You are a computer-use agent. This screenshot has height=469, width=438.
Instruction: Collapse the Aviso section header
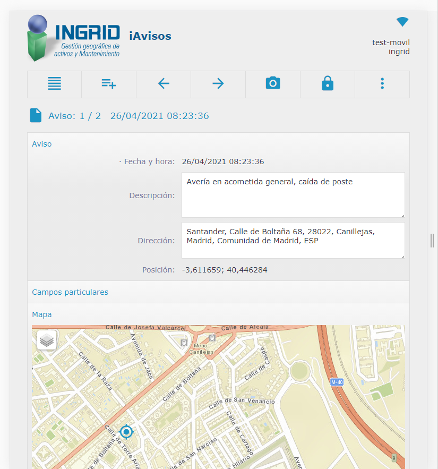(42, 144)
